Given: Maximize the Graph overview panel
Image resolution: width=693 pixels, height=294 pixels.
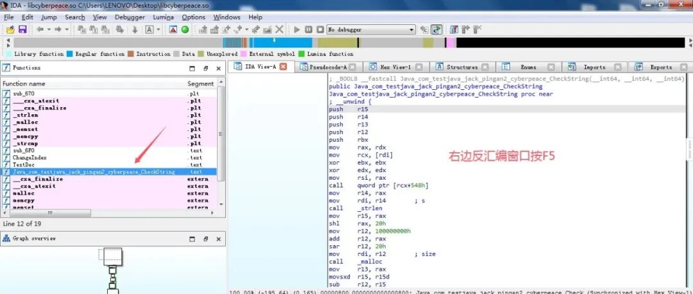Looking at the screenshot, I should pyautogui.click(x=193, y=239).
